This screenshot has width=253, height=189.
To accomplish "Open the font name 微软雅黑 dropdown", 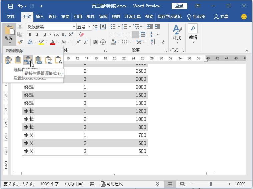I will pyautogui.click(x=74, y=27).
